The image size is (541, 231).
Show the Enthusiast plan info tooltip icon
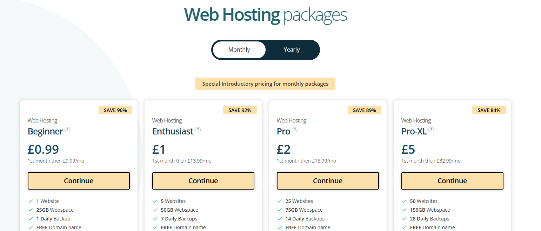pyautogui.click(x=198, y=130)
